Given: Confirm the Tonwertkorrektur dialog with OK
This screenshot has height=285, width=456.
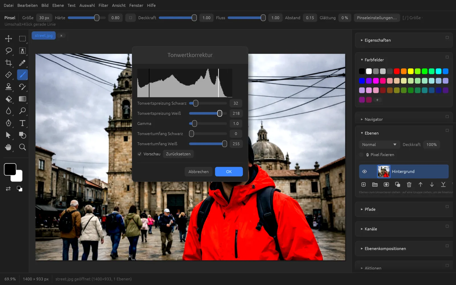Looking at the screenshot, I should [x=229, y=172].
